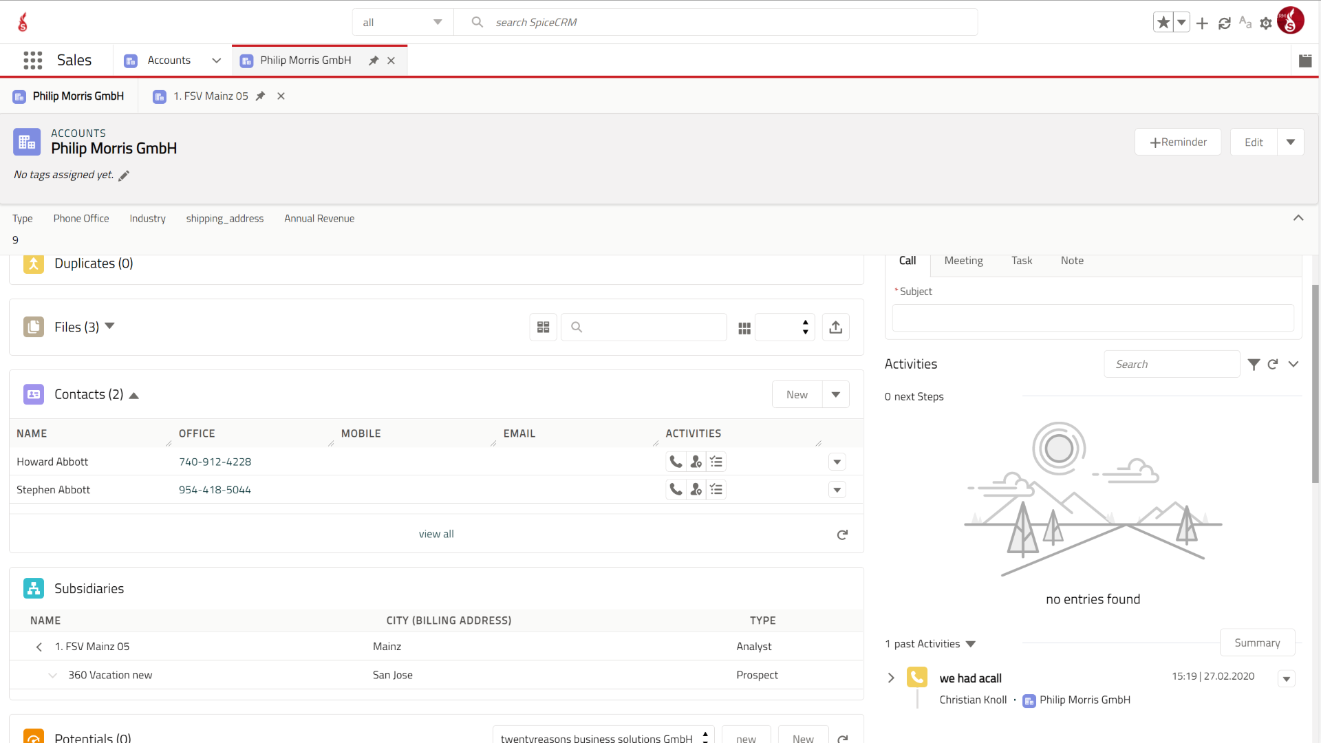Screen dimensions: 1321x743
Task: Create task for Stephen Abbott icon
Action: 716,489
